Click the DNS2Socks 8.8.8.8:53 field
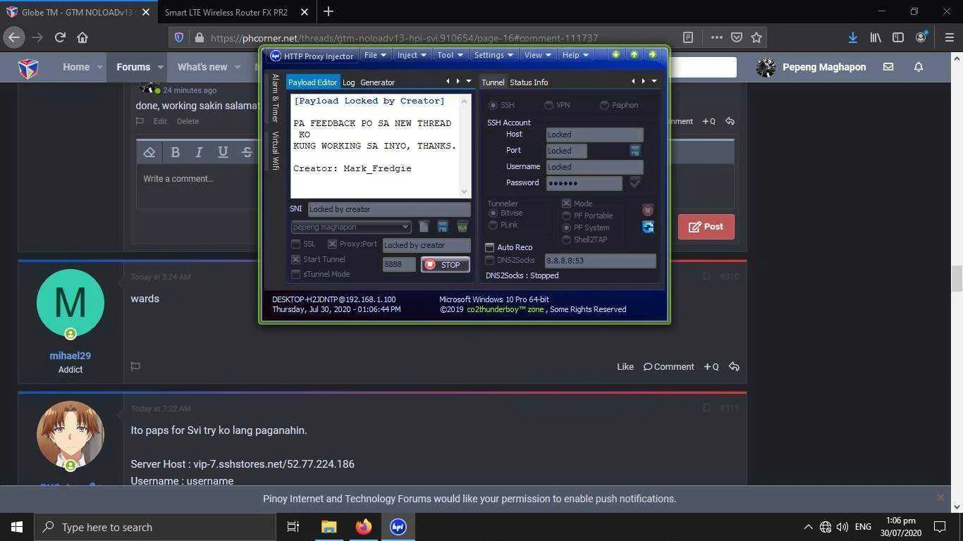 point(600,261)
